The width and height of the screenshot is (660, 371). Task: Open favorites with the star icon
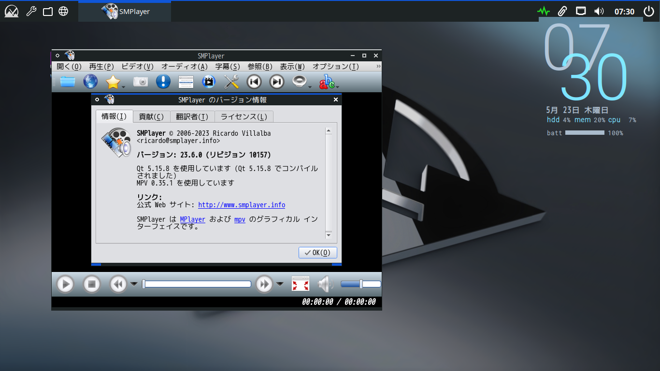pos(113,82)
